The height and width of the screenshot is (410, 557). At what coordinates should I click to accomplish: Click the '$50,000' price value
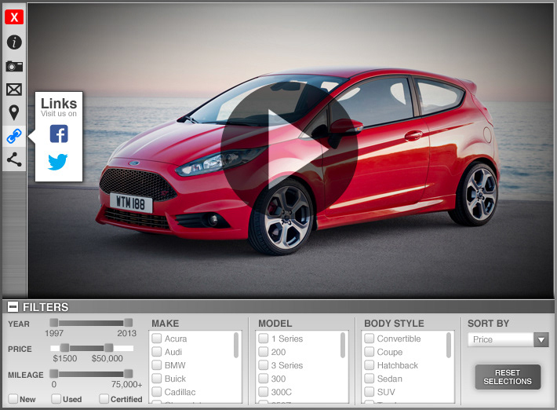[107, 358]
